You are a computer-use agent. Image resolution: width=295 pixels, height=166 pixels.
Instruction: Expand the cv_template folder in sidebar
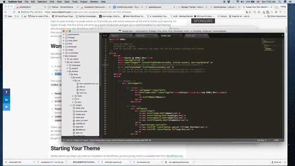[x=64, y=53]
